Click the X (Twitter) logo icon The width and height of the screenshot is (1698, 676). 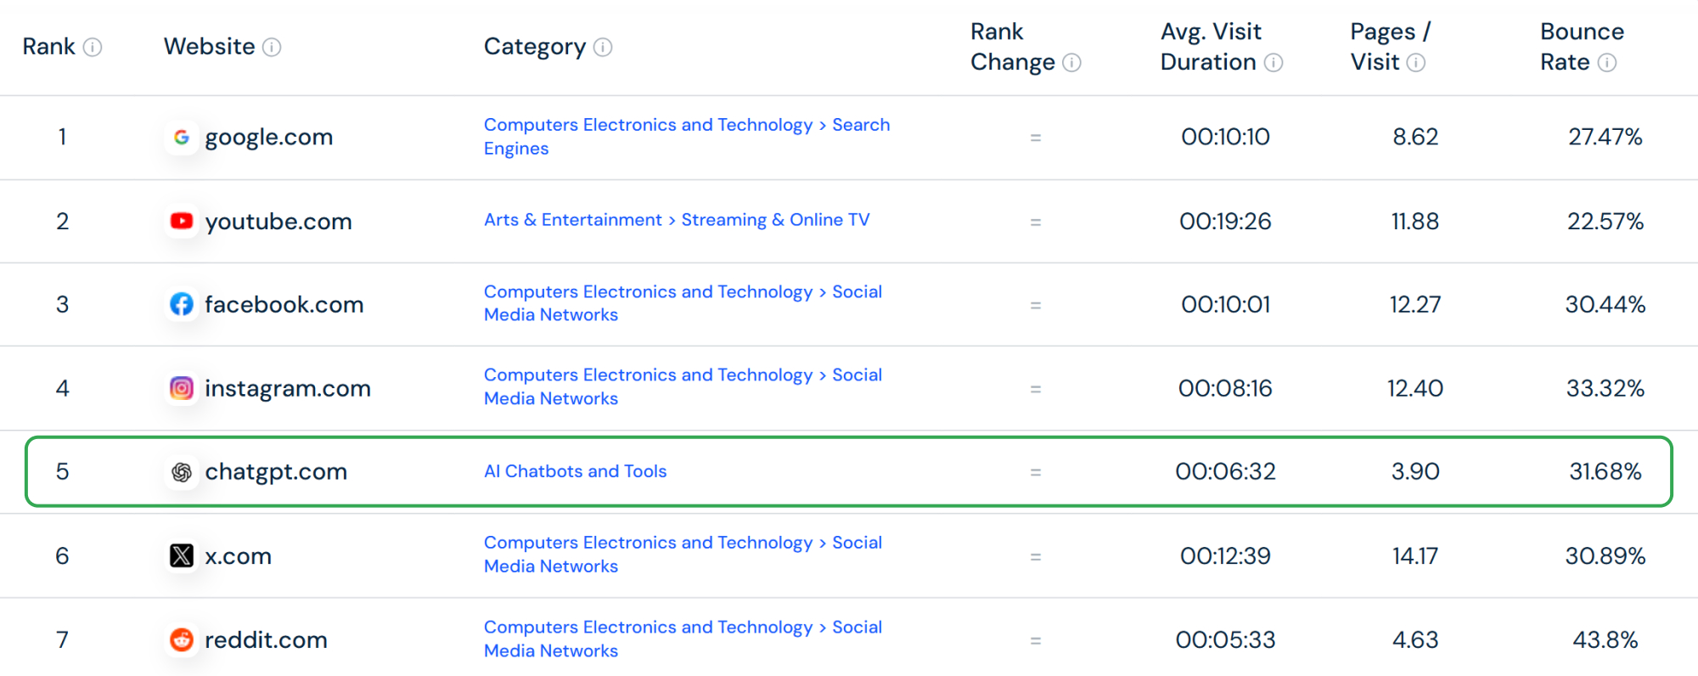[x=182, y=555]
